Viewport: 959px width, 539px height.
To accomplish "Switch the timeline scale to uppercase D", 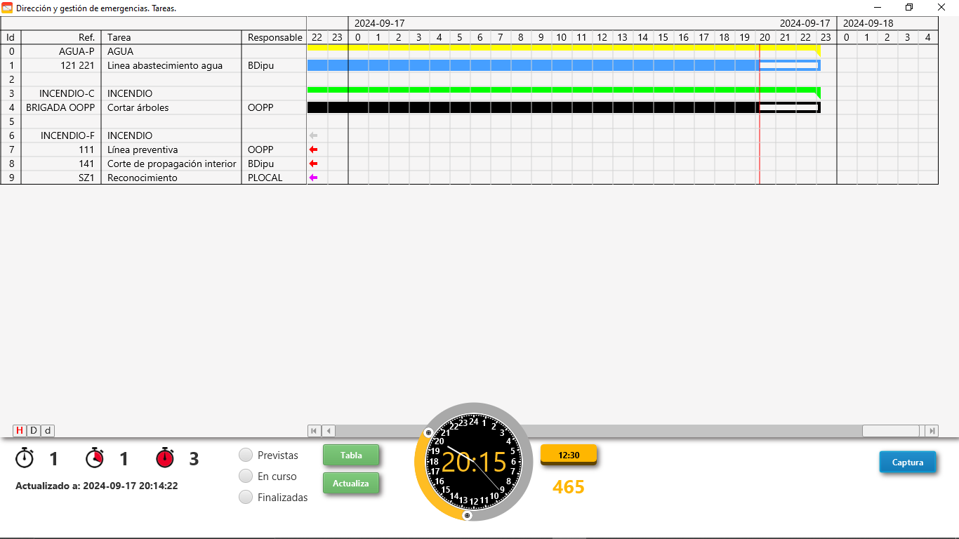I will (x=33, y=431).
